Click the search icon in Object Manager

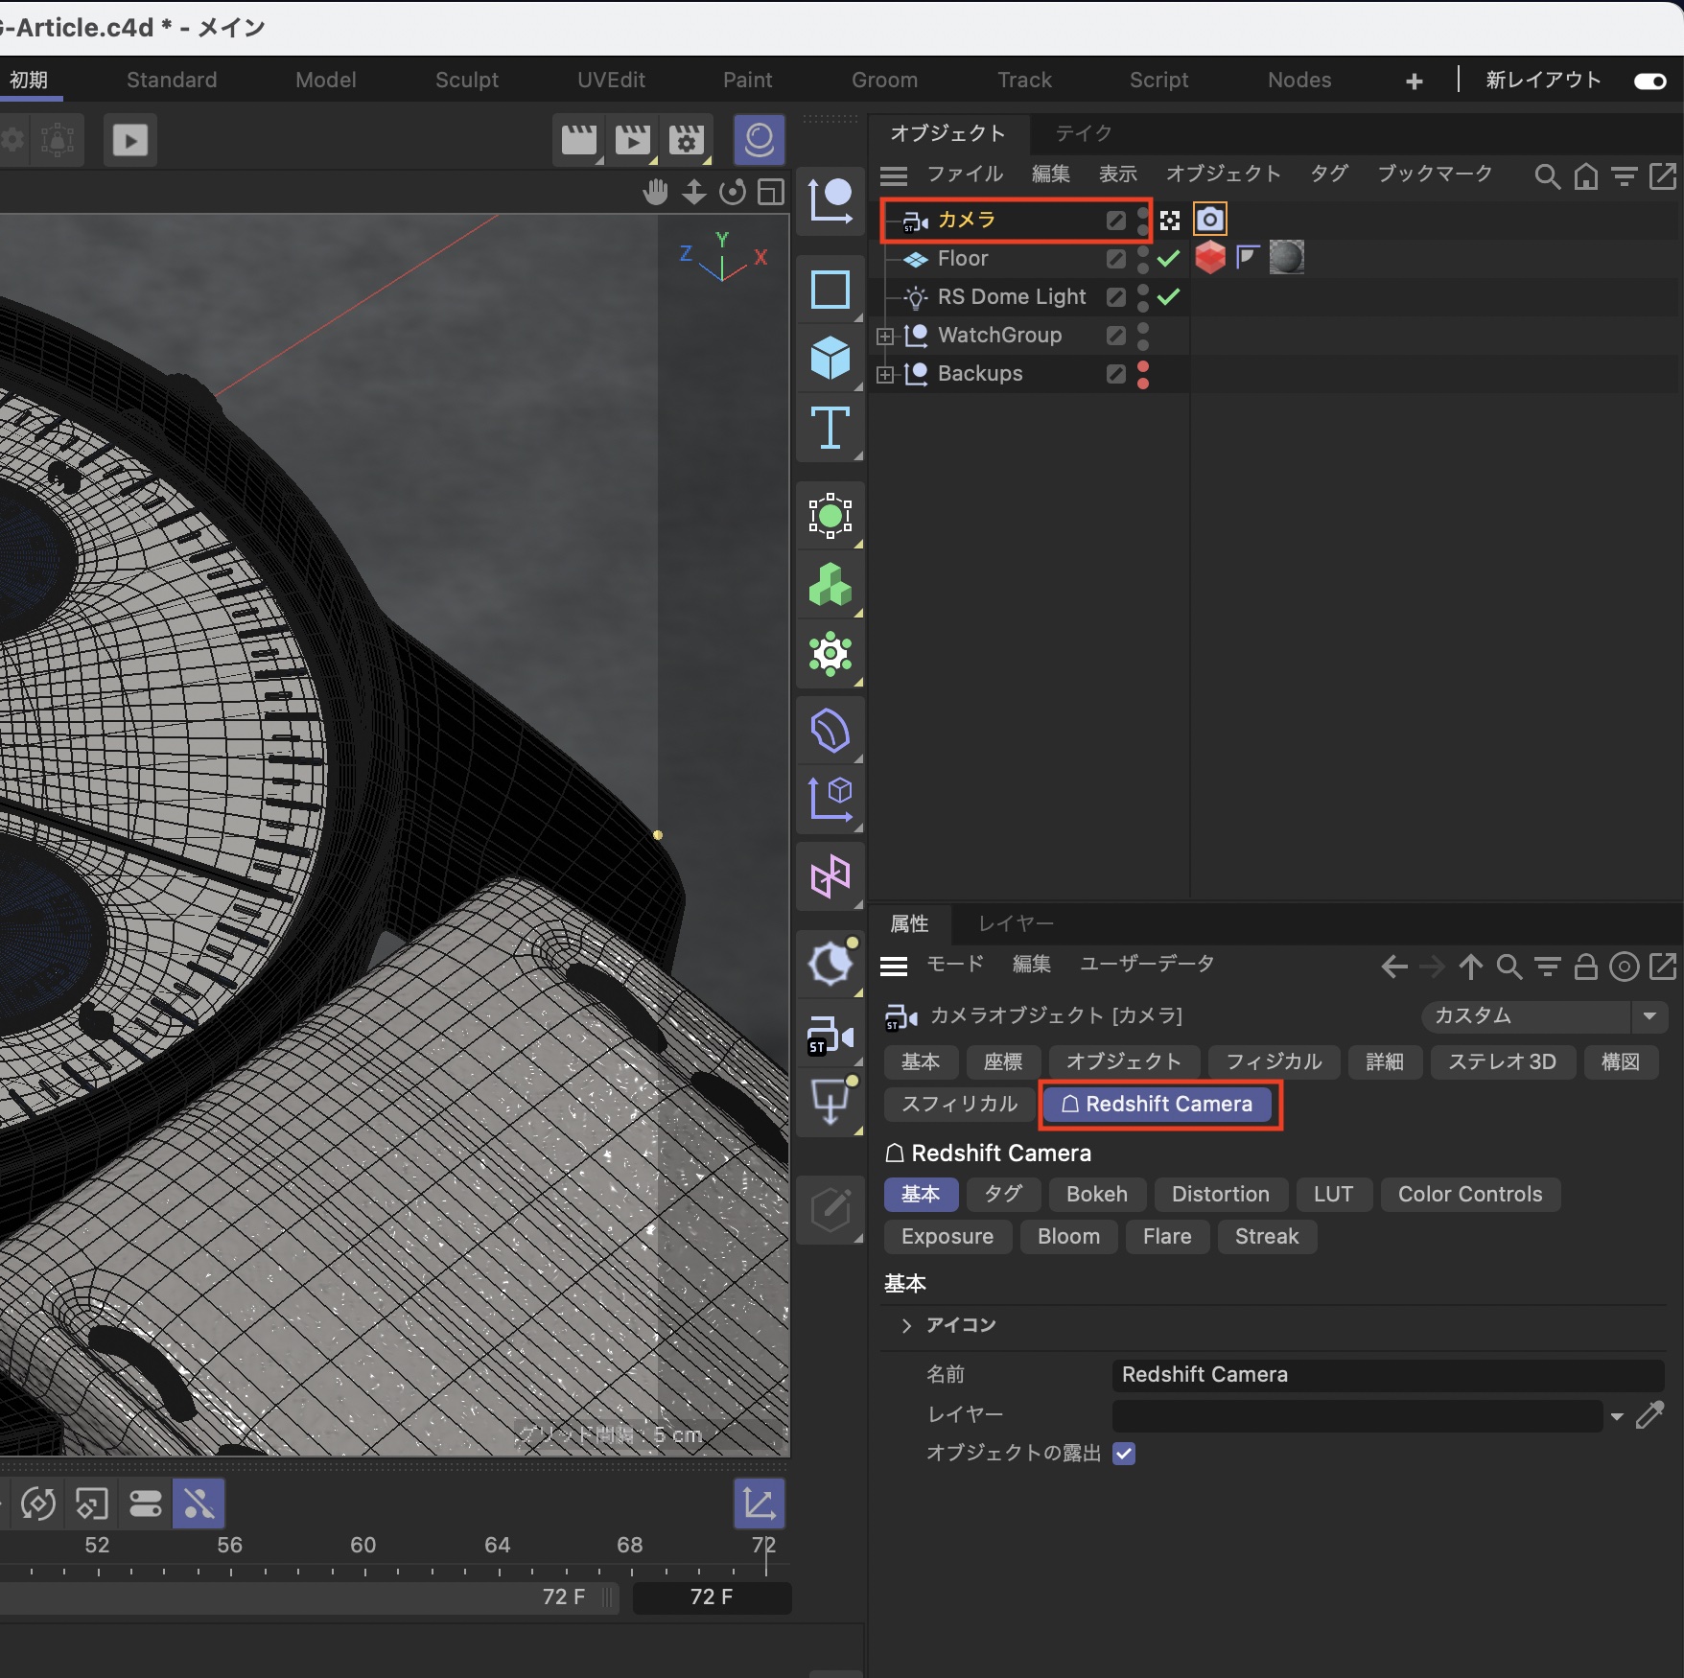(1546, 176)
